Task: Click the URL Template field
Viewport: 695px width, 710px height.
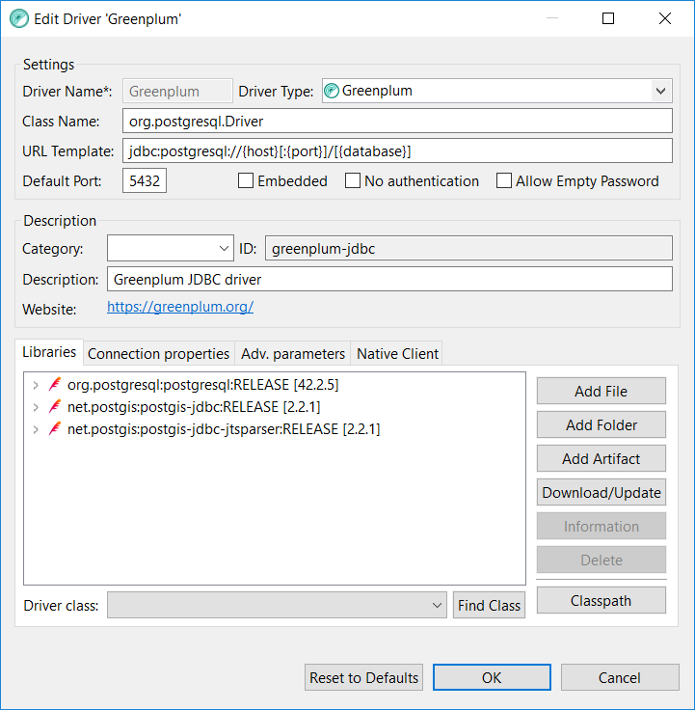Action: 397,150
